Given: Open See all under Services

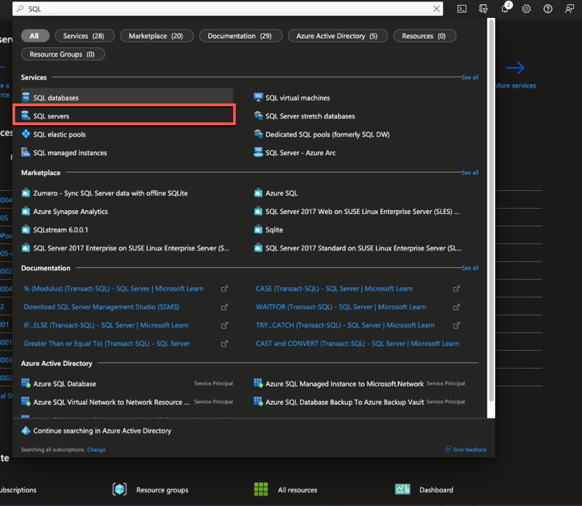Looking at the screenshot, I should point(469,77).
